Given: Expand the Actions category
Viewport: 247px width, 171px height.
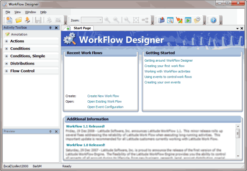Looking at the screenshot, I should [x=6, y=41].
